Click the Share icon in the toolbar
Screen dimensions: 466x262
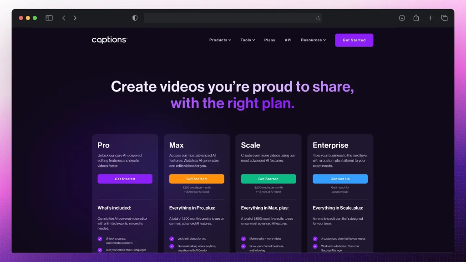pyautogui.click(x=416, y=18)
